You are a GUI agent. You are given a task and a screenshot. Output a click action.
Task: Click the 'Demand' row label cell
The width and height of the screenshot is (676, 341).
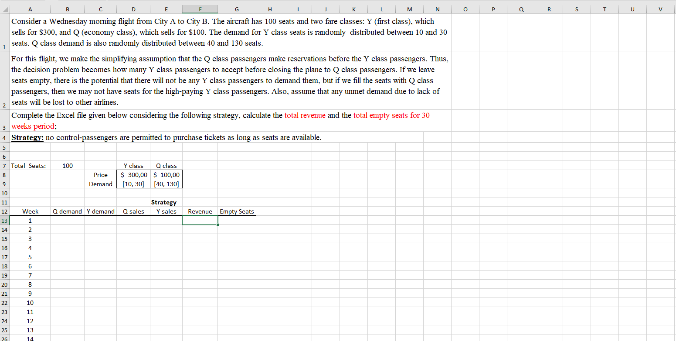click(100, 184)
